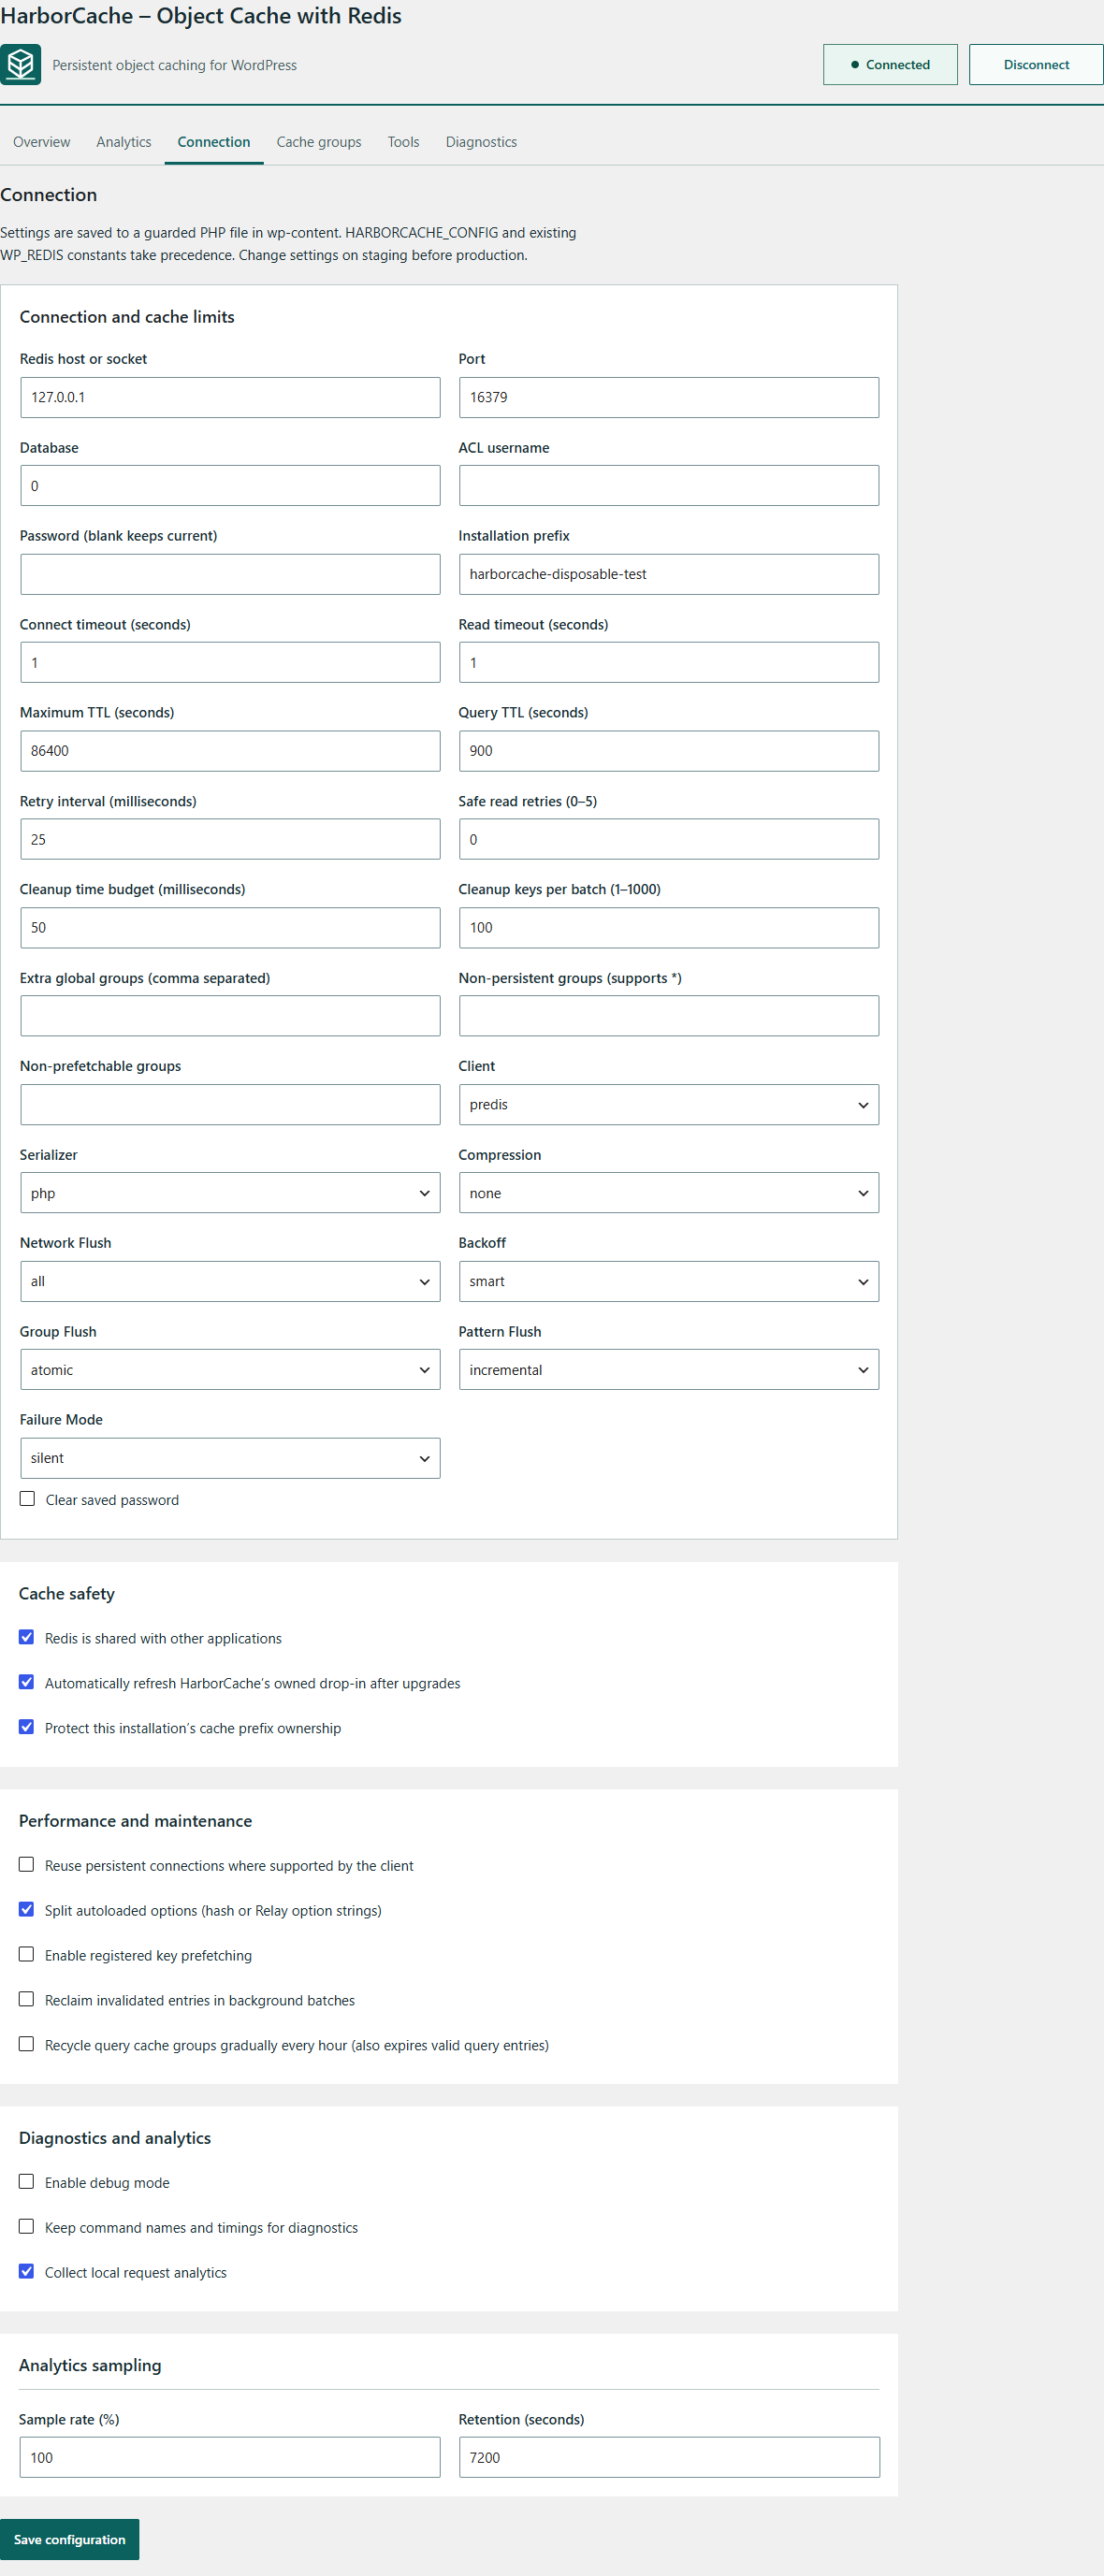Uncheck Collect local request analytics
This screenshot has height=2576, width=1104.
(x=26, y=2271)
